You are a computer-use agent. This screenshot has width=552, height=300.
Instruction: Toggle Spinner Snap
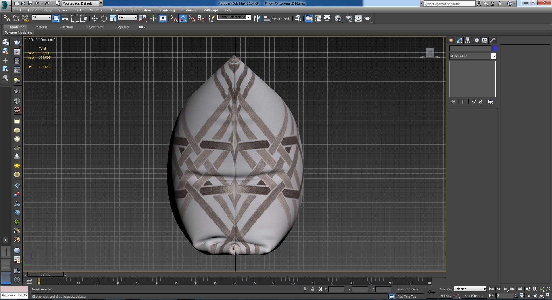point(202,18)
